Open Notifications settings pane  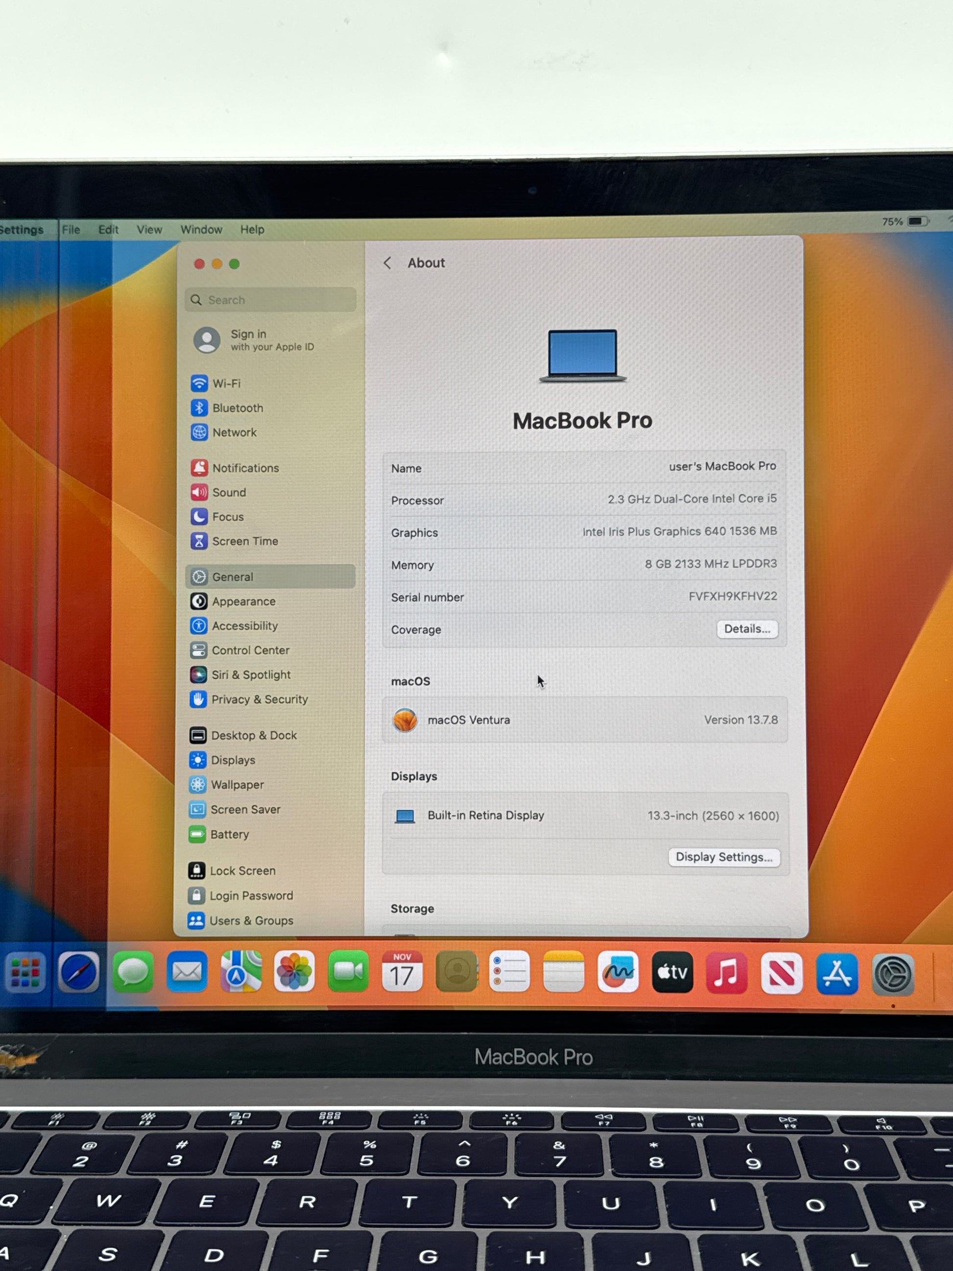(245, 468)
